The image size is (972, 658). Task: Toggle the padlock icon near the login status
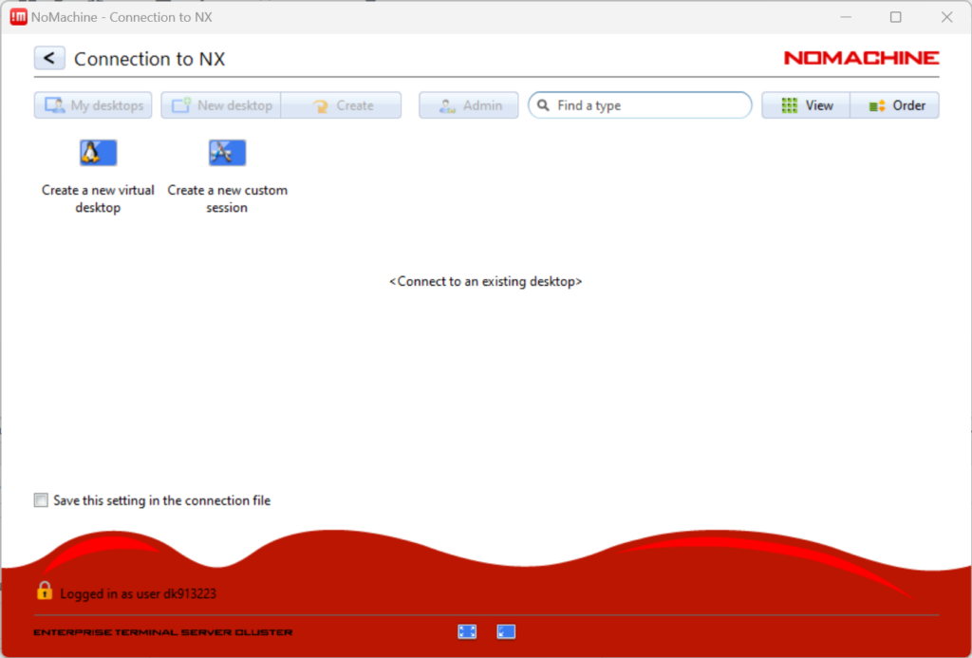point(44,590)
